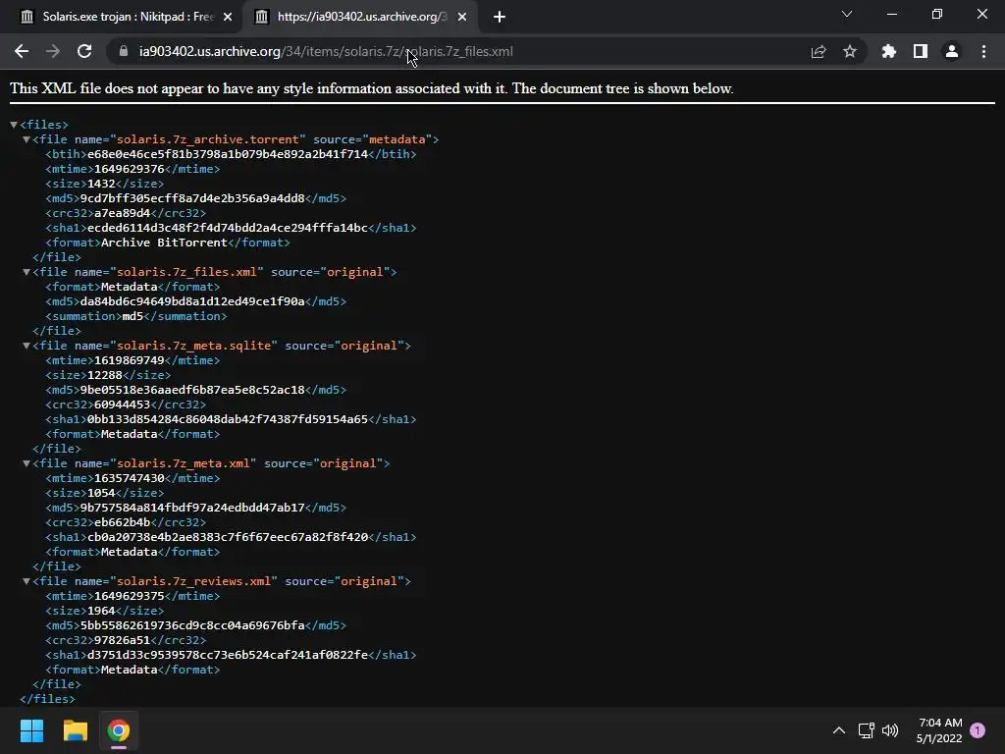Click the md5 value da84bd6c94649bd8...
Viewport: 1005px width, 754px height.
coord(192,301)
